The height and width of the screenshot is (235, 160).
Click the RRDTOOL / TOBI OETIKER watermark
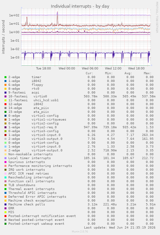157,17
